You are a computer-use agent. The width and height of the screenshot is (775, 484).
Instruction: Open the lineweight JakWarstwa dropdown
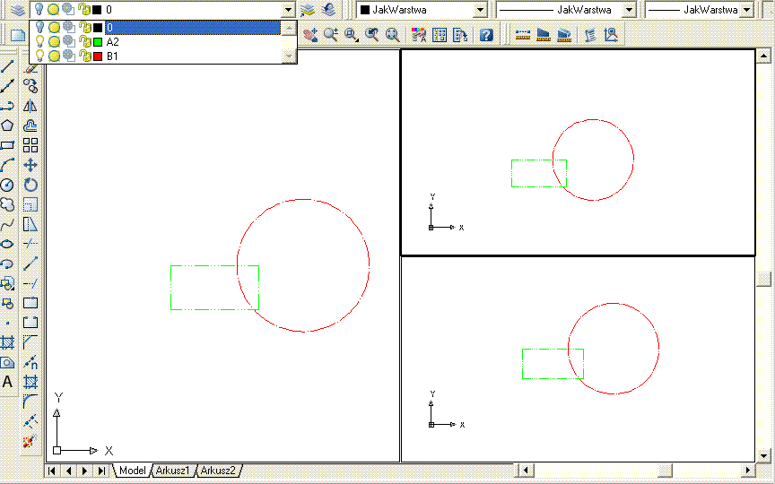[747, 9]
